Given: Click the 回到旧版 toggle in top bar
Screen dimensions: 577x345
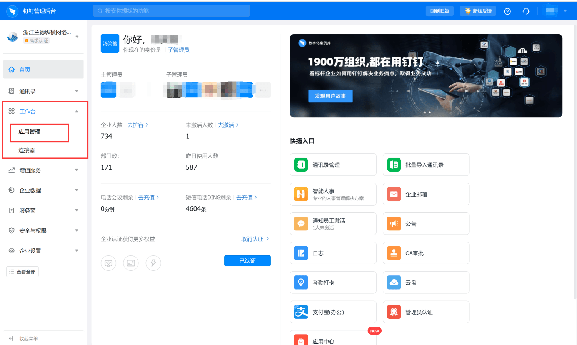Looking at the screenshot, I should [x=440, y=11].
